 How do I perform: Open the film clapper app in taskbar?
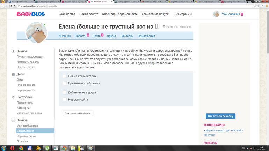[x=82, y=148]
